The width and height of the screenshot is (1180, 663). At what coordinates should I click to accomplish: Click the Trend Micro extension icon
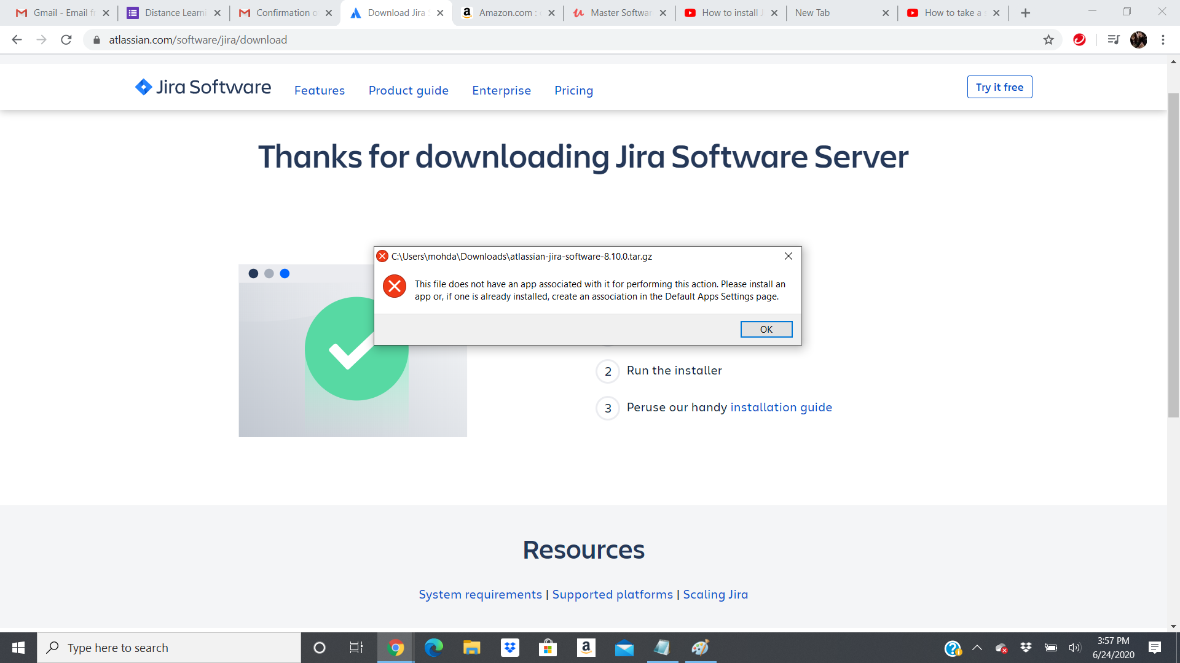(1079, 40)
